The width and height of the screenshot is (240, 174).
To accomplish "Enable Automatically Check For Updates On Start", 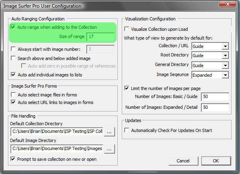I will [127, 130].
